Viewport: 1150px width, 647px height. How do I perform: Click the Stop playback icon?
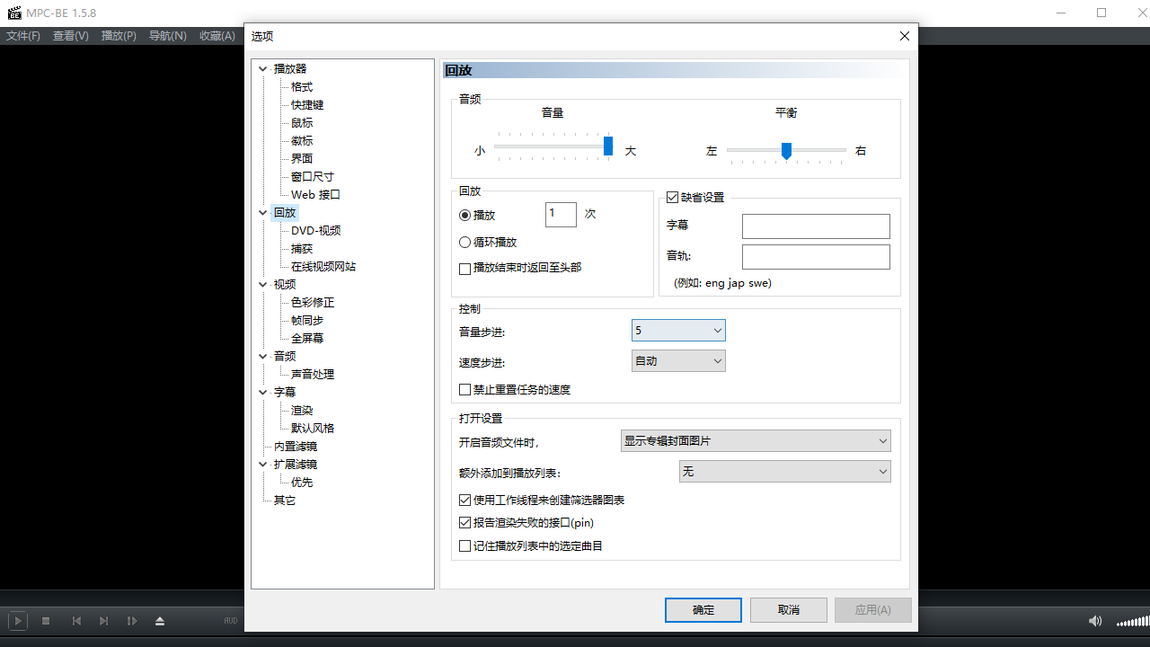(46, 620)
